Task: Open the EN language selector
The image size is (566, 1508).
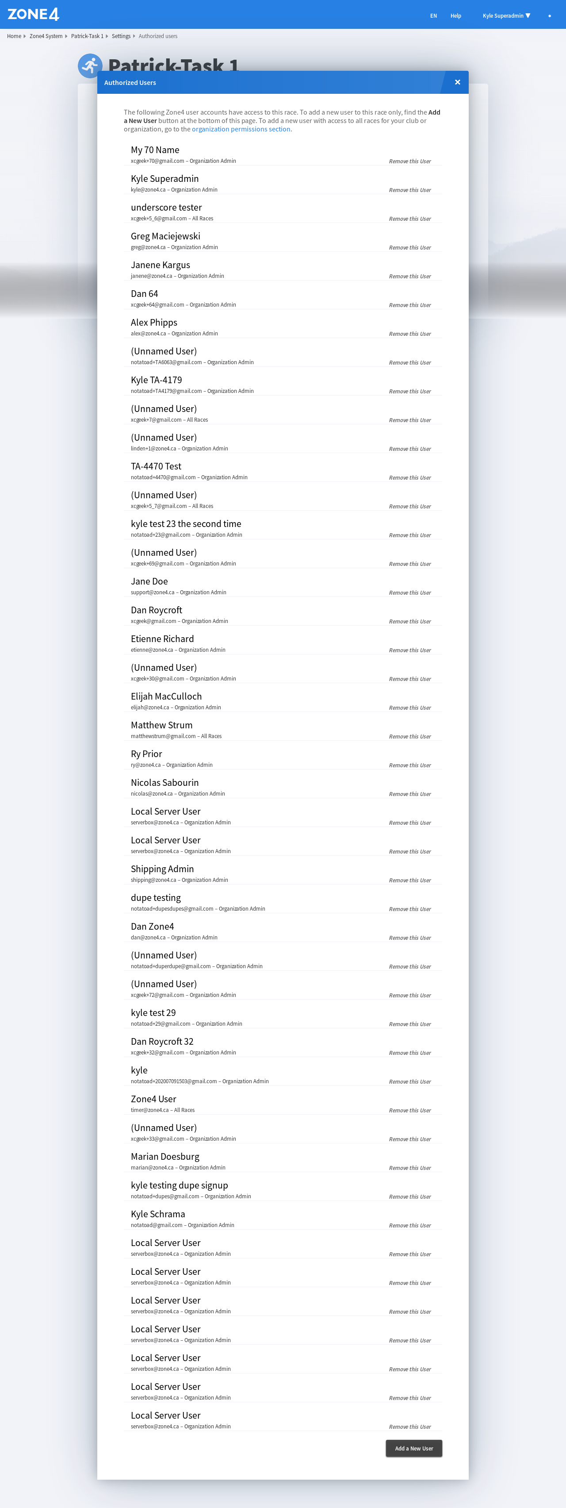Action: click(x=433, y=16)
